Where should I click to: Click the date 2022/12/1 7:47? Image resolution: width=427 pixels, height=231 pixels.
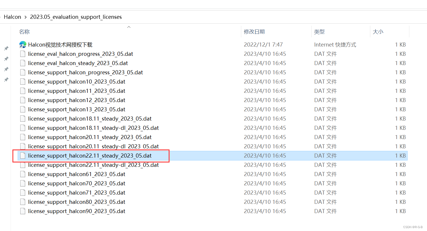click(263, 45)
